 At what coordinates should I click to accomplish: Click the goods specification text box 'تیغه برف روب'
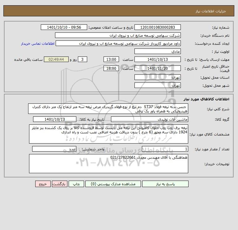[108, 134]
